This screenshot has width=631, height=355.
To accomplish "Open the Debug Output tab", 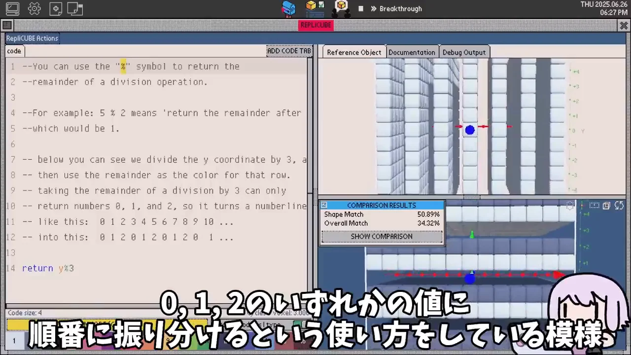I will point(464,52).
